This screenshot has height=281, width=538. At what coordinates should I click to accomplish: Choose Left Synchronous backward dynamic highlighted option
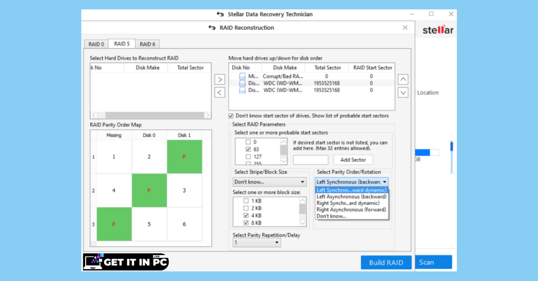(x=351, y=190)
